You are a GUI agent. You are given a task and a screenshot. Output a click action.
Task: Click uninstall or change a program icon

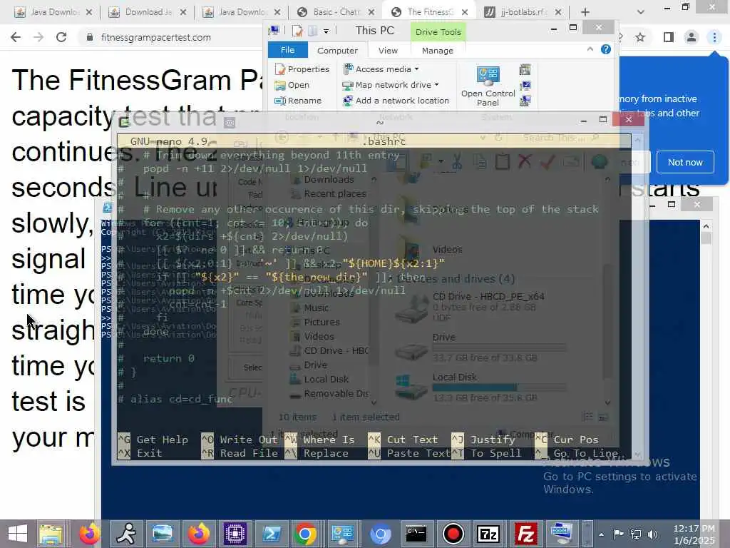(x=525, y=70)
